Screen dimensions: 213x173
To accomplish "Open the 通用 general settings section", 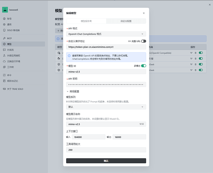I will pyautogui.click(x=23, y=25).
